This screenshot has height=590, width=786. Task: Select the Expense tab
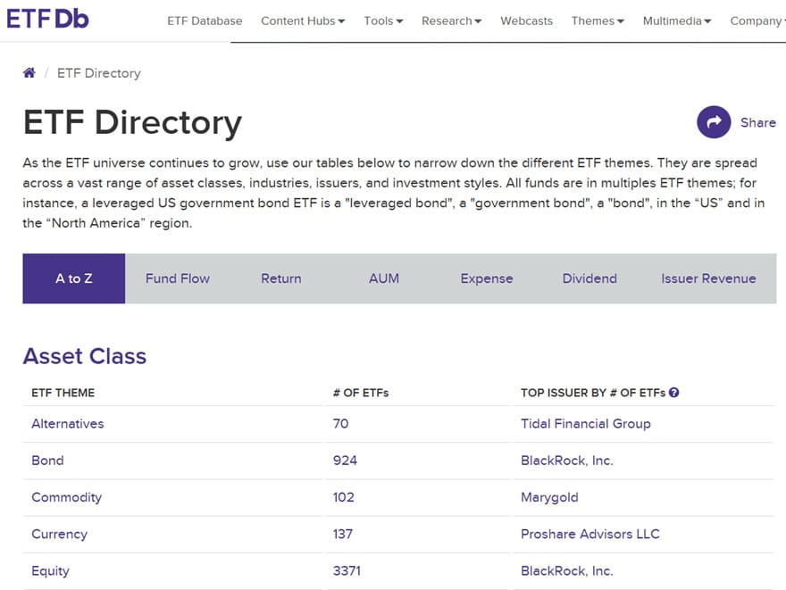click(487, 278)
